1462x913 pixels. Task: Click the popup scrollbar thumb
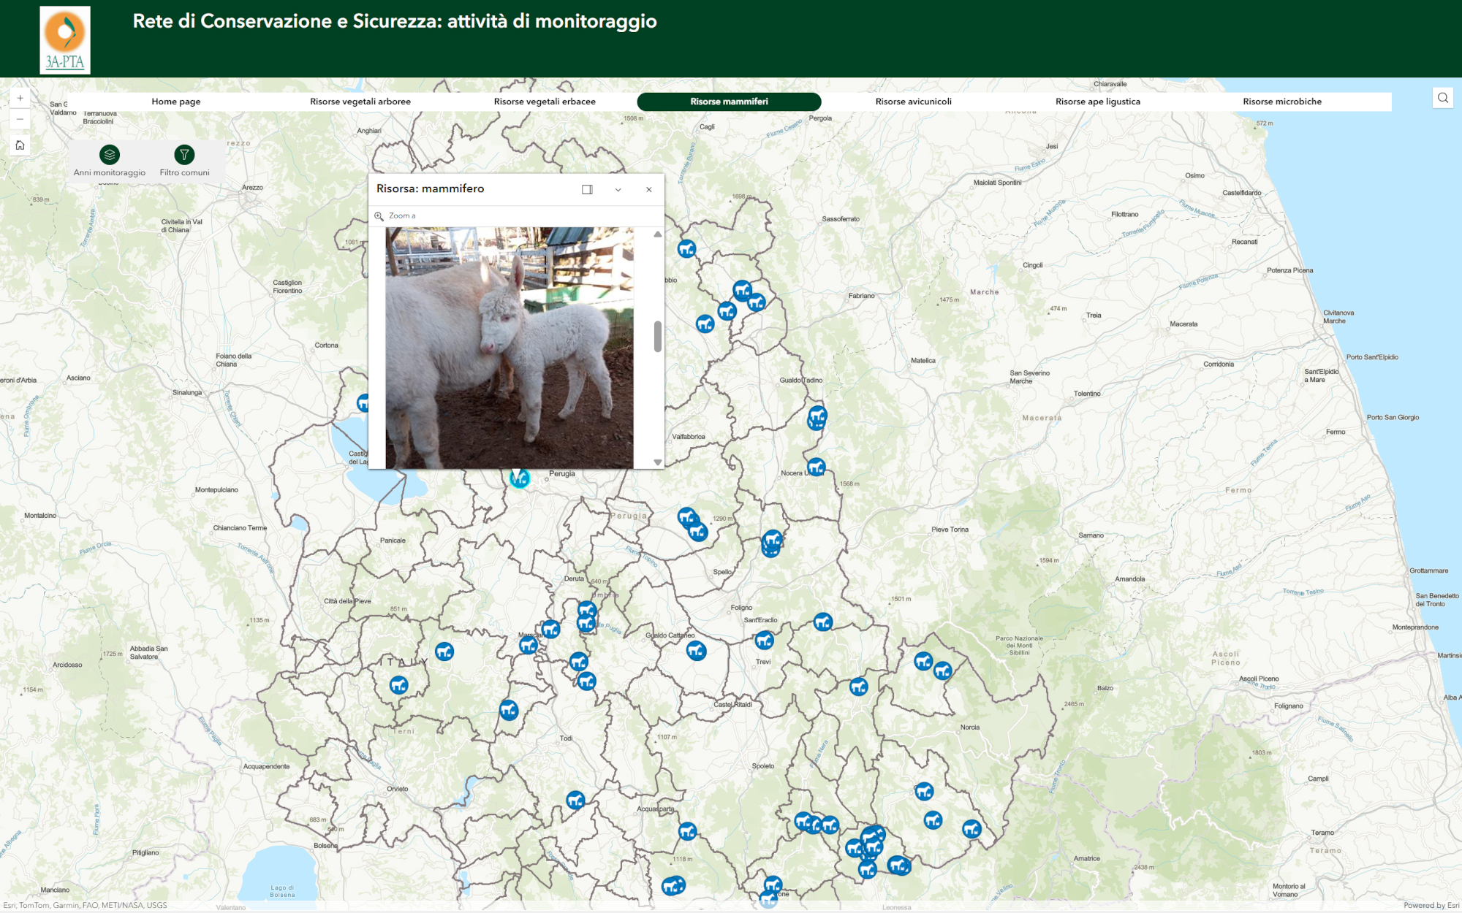point(657,337)
